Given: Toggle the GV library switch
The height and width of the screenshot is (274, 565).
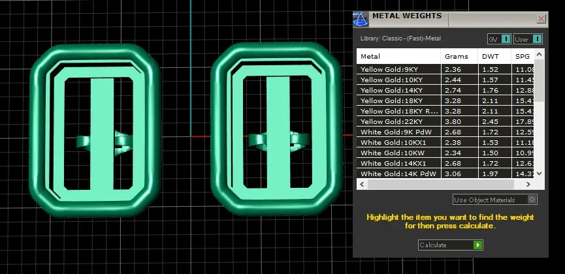Looking at the screenshot, I should [499, 39].
